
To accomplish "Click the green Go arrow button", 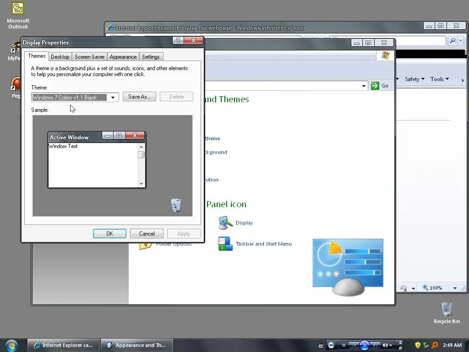I will tap(375, 86).
